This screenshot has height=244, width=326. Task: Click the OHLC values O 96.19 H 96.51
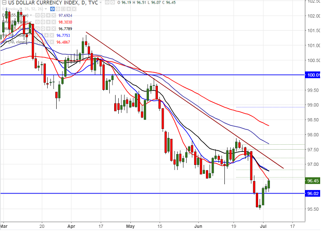tap(132, 3)
